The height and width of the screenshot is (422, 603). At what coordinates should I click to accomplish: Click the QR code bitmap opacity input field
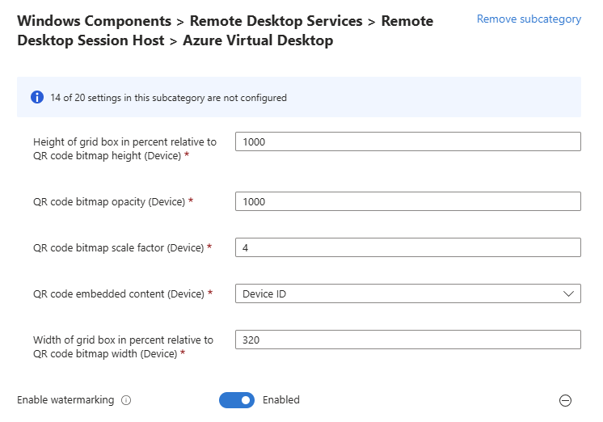coord(408,201)
